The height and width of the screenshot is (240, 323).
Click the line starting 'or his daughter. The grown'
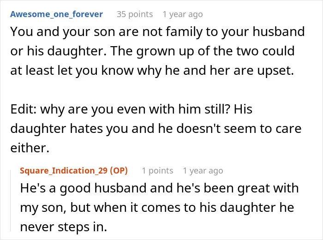coord(152,51)
